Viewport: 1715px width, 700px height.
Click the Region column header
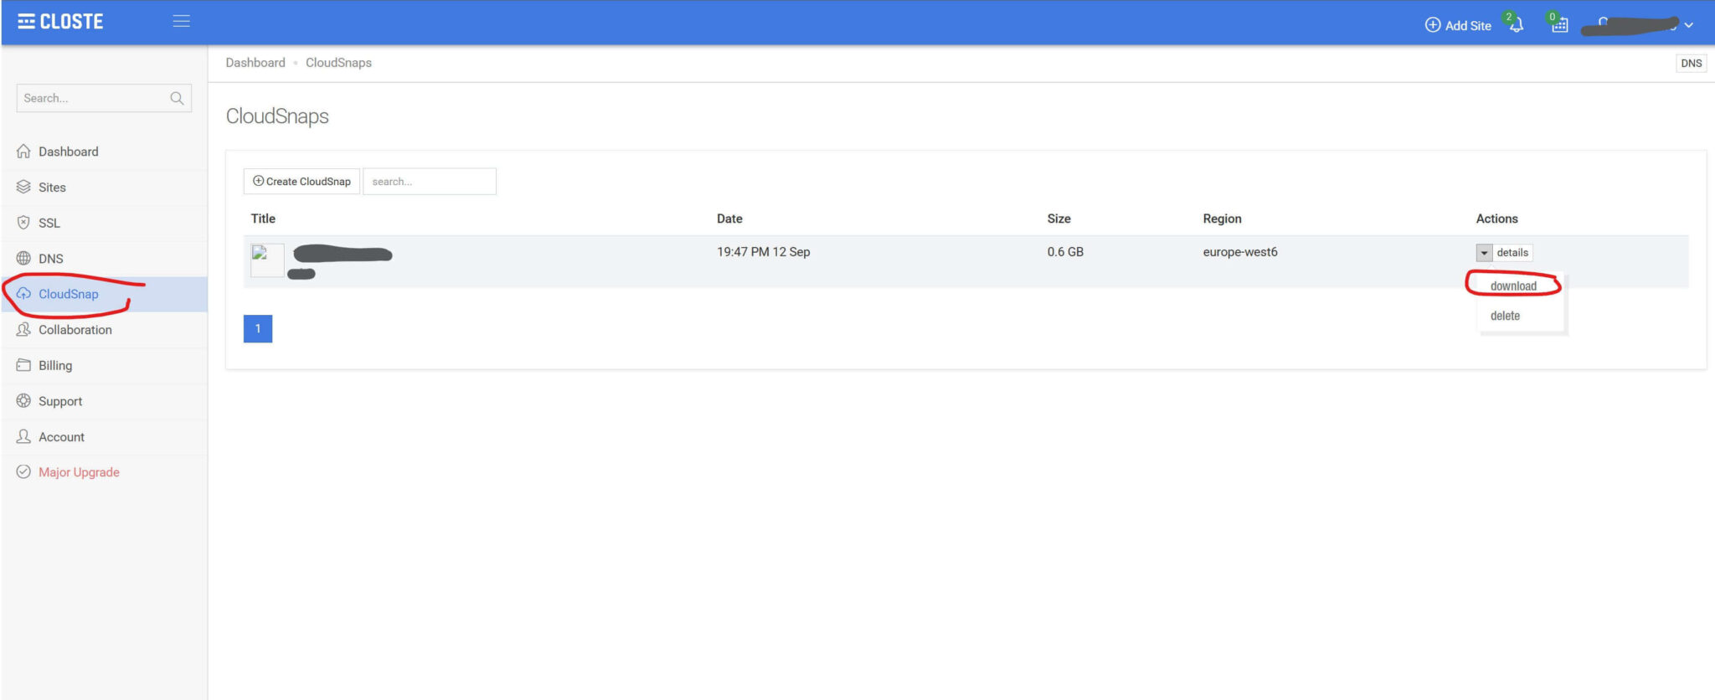pos(1222,219)
